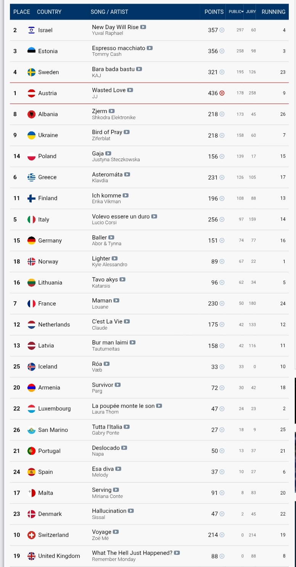Click the Sweden flag icon
Image resolution: width=296 pixels, height=567 pixels.
[x=32, y=72]
